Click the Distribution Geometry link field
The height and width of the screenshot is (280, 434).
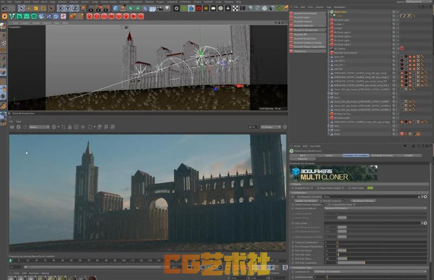(x=370, y=197)
